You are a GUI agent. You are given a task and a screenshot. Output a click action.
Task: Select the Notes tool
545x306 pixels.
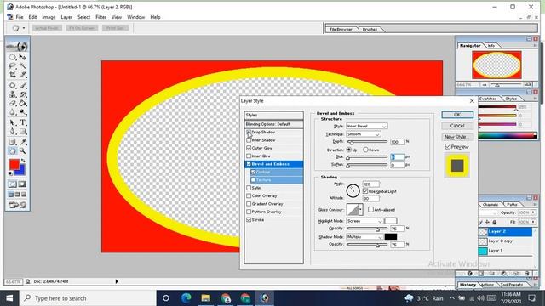(13, 142)
